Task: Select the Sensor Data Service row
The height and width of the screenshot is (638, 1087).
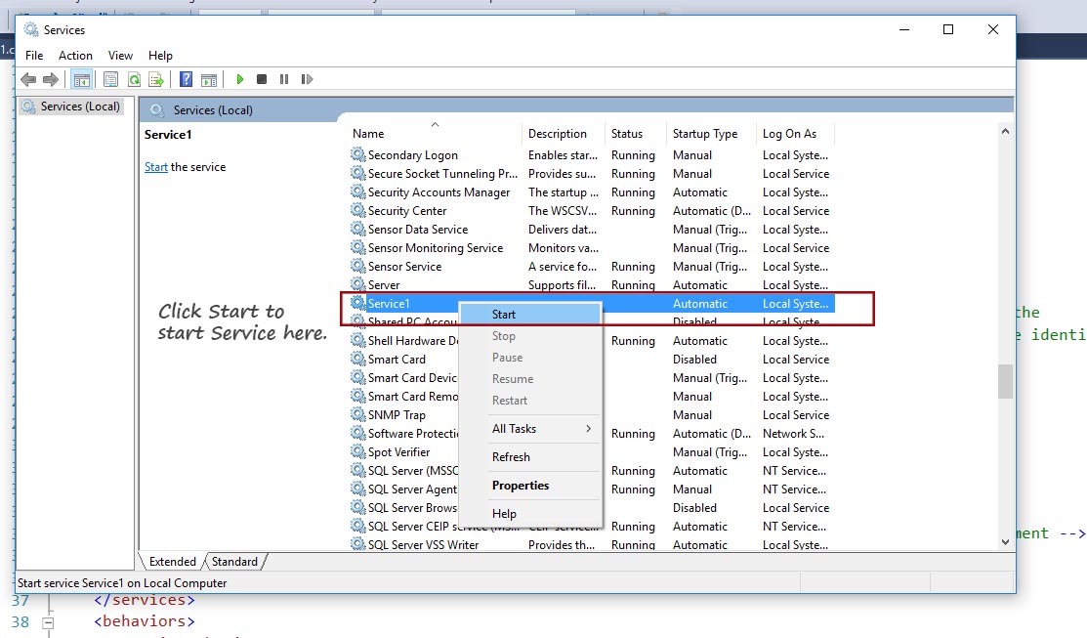Action: pyautogui.click(x=591, y=229)
